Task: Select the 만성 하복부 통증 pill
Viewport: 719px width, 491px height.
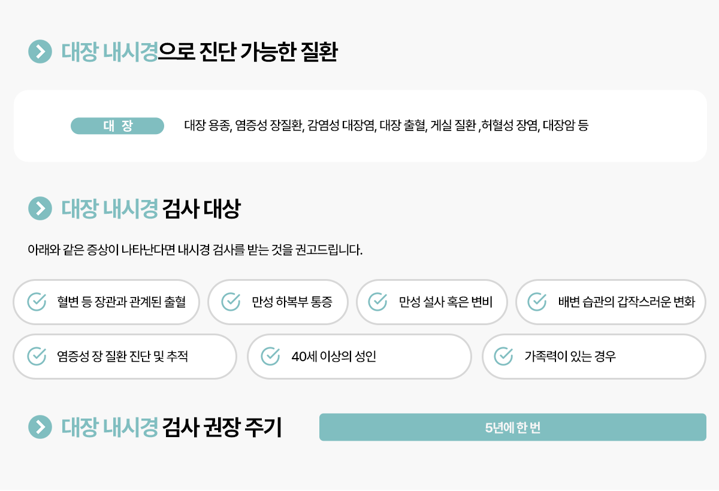Action: click(x=278, y=302)
